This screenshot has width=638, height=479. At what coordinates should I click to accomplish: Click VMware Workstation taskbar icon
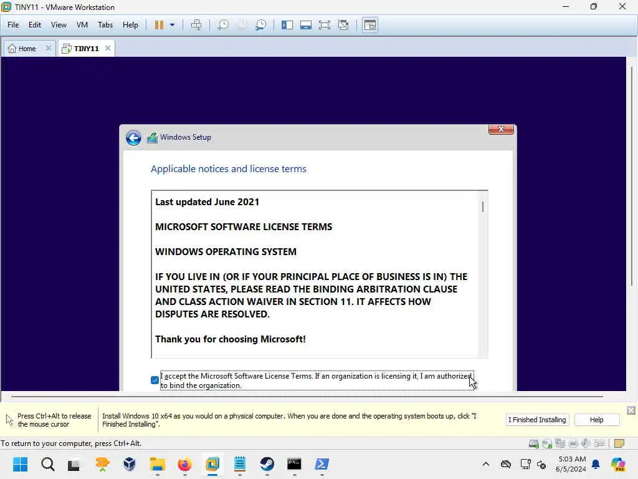[212, 464]
